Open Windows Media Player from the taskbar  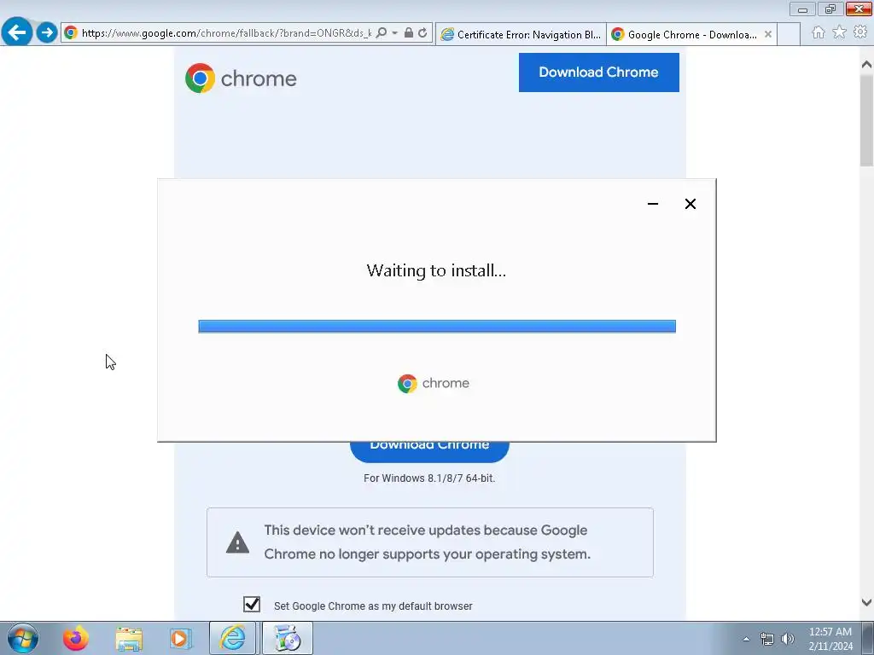(180, 639)
